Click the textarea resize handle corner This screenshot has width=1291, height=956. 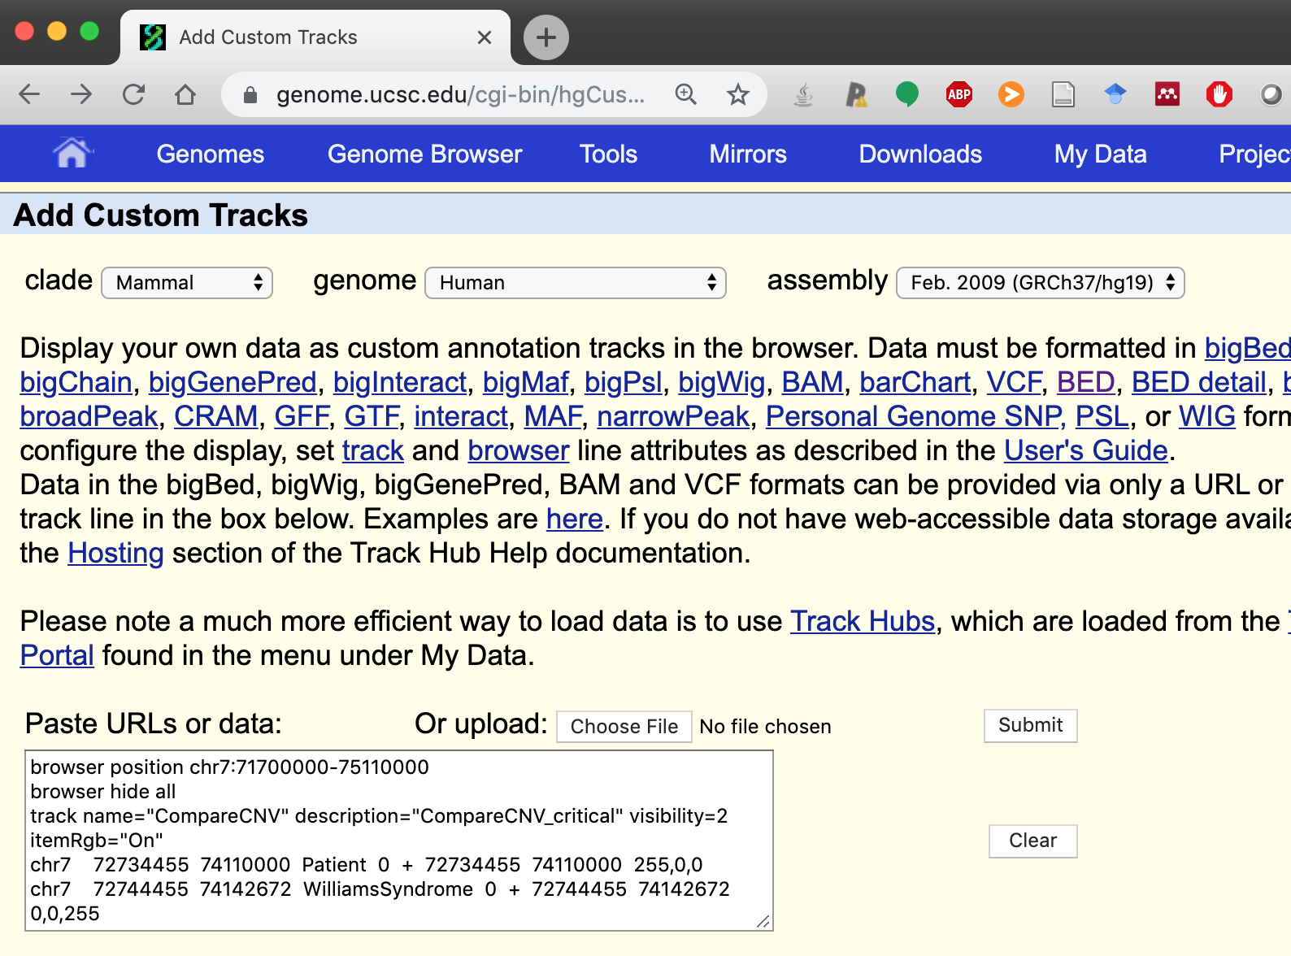tap(763, 921)
